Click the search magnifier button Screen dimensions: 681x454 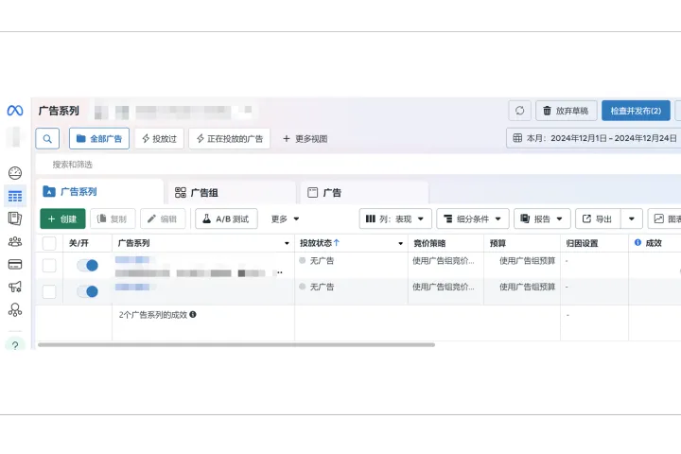tap(47, 139)
